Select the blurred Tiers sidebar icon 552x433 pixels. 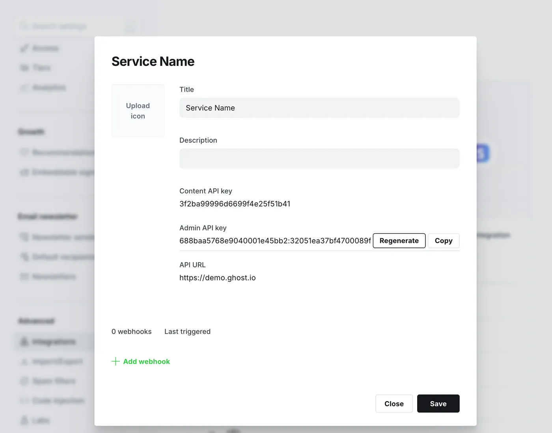(24, 68)
